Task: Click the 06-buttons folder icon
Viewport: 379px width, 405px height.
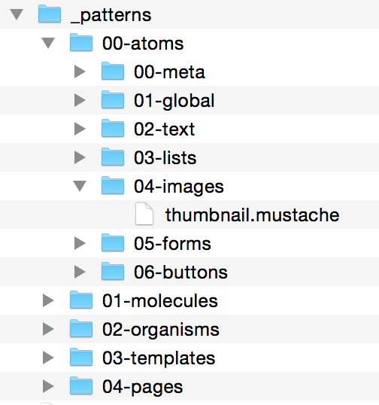Action: pos(113,271)
